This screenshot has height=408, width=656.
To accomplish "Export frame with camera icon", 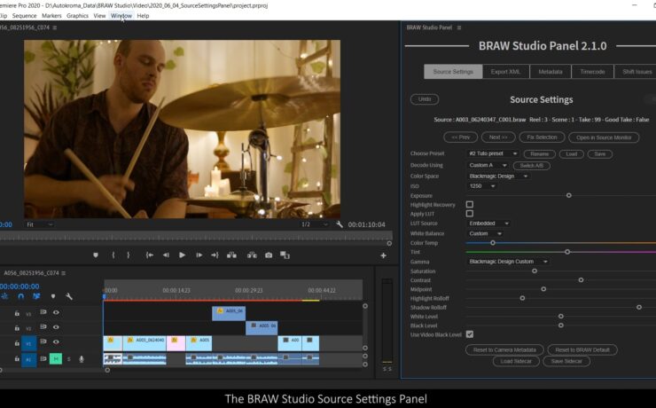I will click(x=269, y=255).
